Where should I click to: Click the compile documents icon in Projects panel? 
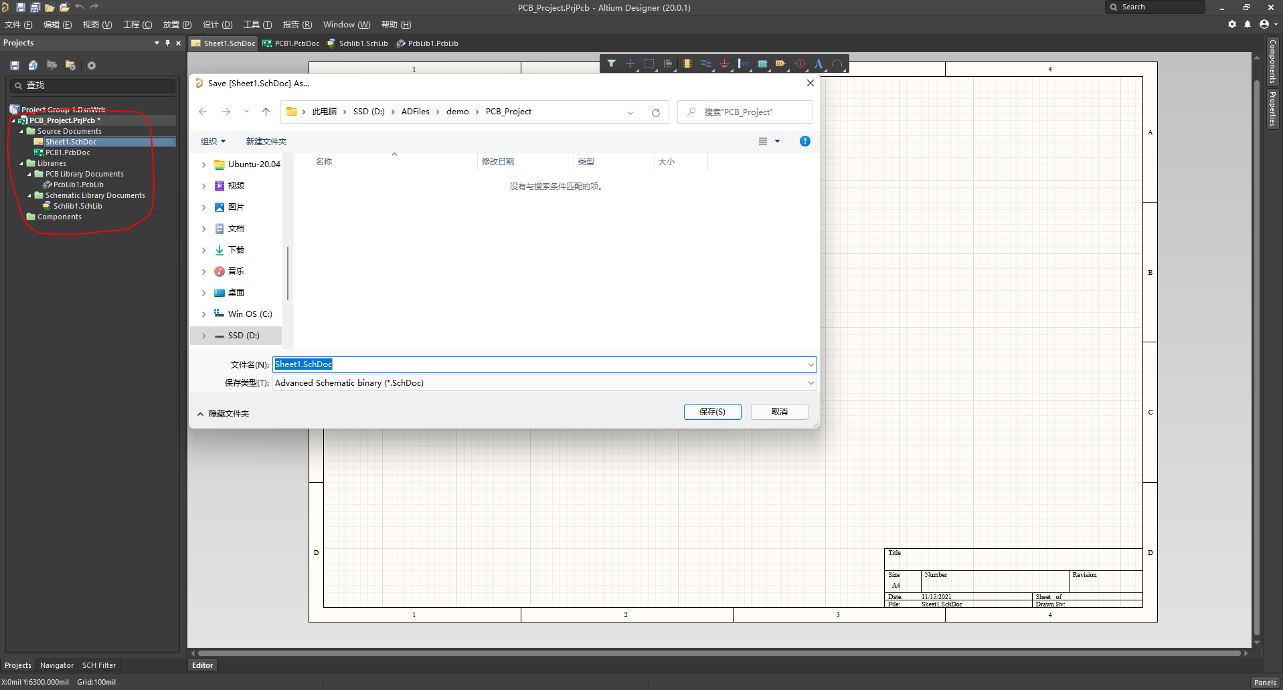33,66
